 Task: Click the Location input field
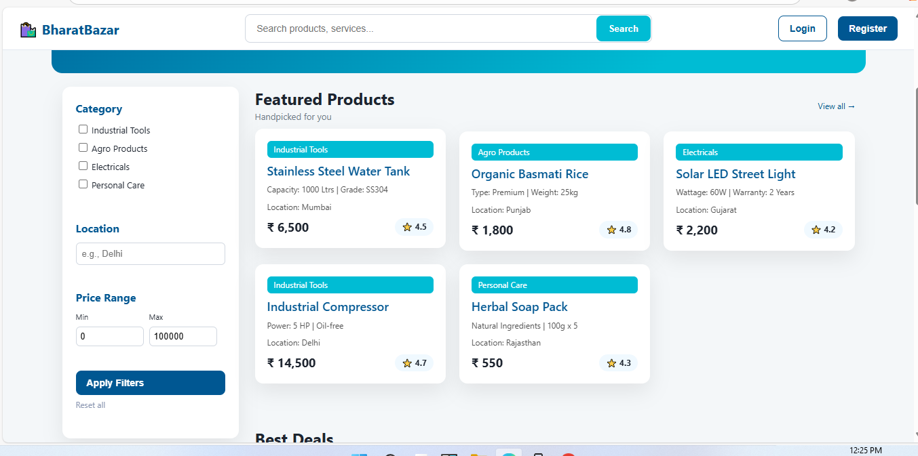click(x=150, y=253)
